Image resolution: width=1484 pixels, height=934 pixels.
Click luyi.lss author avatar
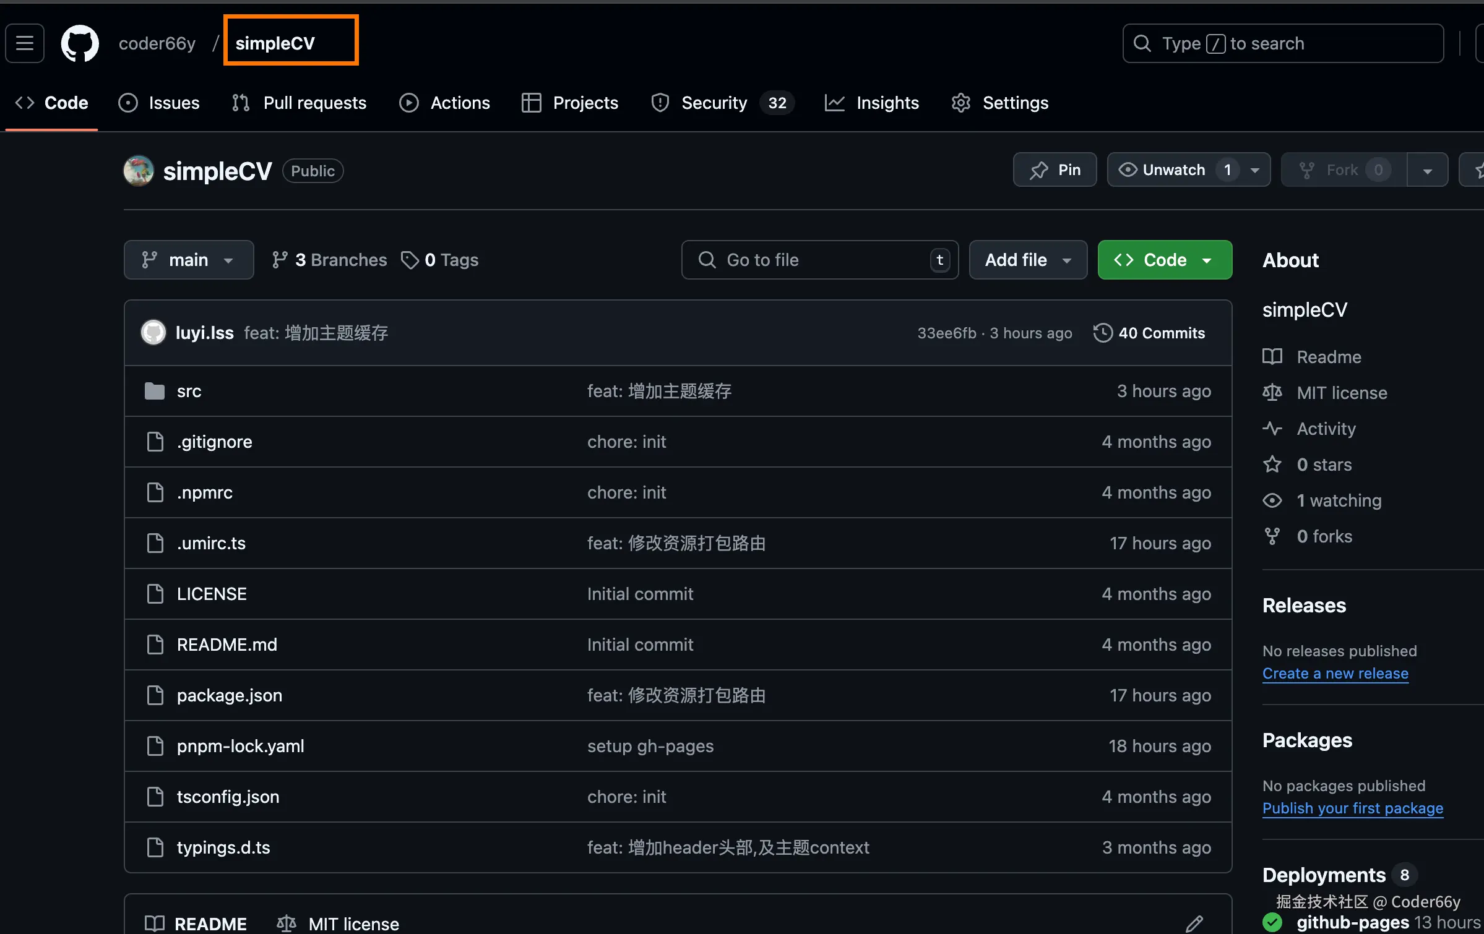(153, 333)
